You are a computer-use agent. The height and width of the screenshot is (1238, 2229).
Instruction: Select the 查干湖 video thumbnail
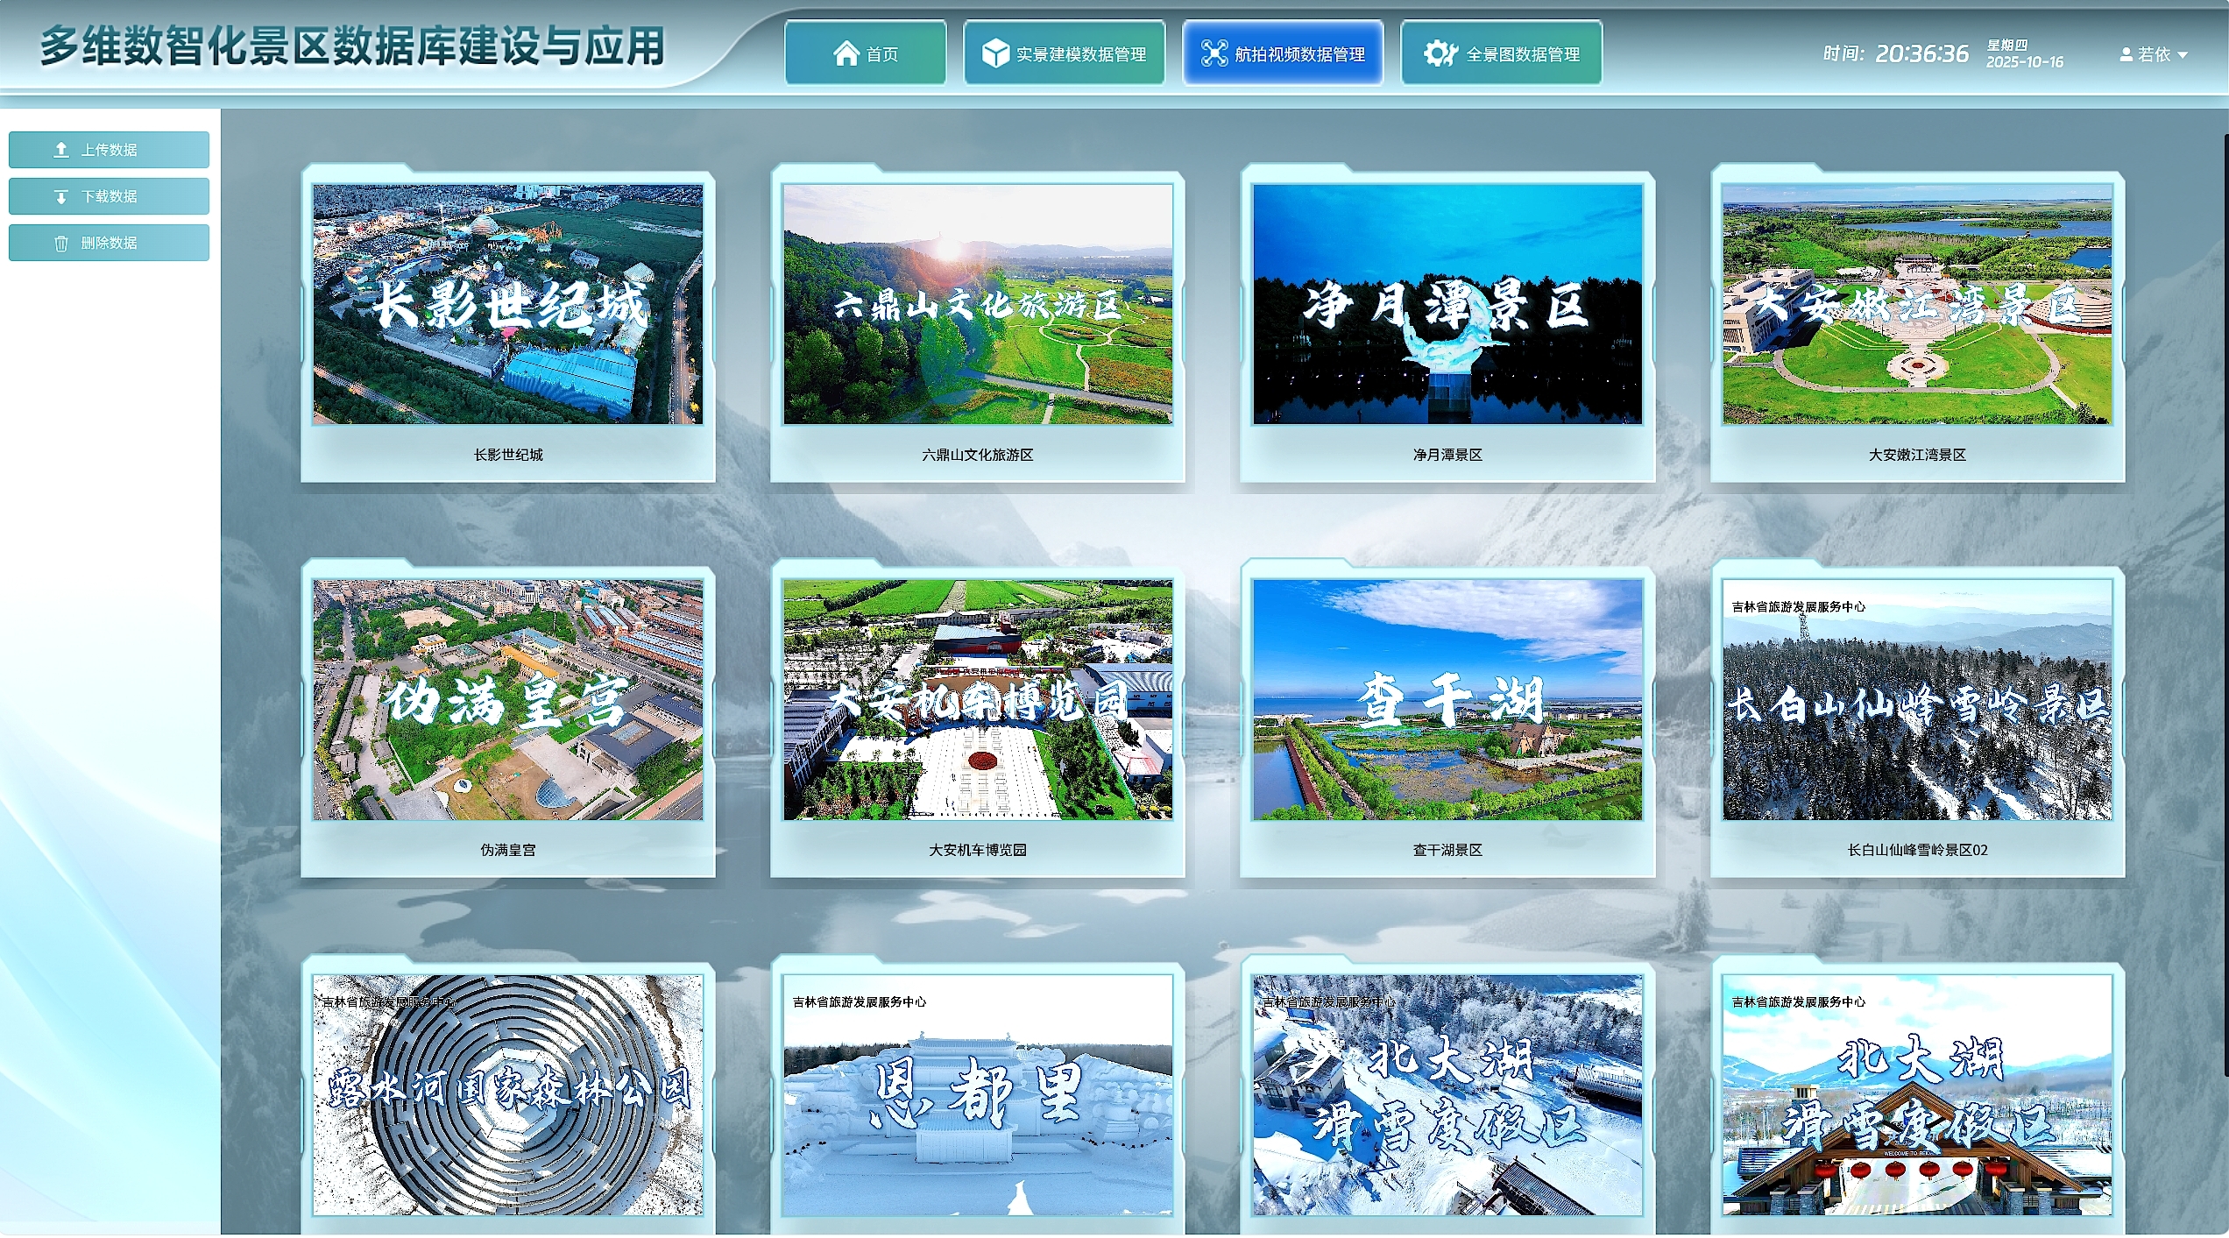pyautogui.click(x=1447, y=699)
